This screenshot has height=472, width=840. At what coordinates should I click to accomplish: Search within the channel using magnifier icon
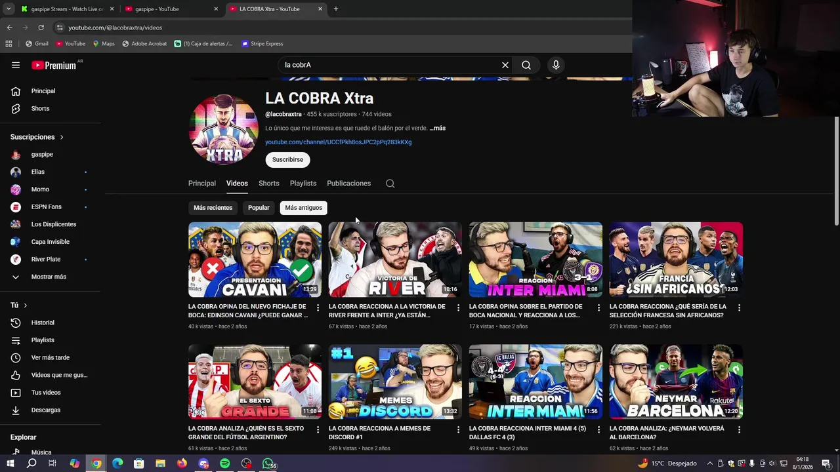[390, 184]
